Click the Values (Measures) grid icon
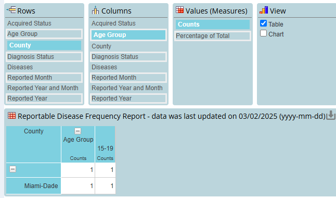Image resolution: width=336 pixels, height=198 pixels. tap(179, 10)
